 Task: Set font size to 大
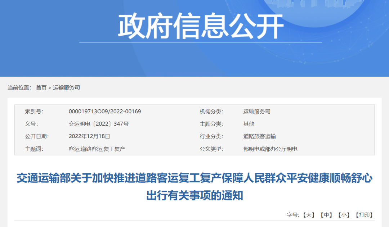pyautogui.click(x=309, y=215)
